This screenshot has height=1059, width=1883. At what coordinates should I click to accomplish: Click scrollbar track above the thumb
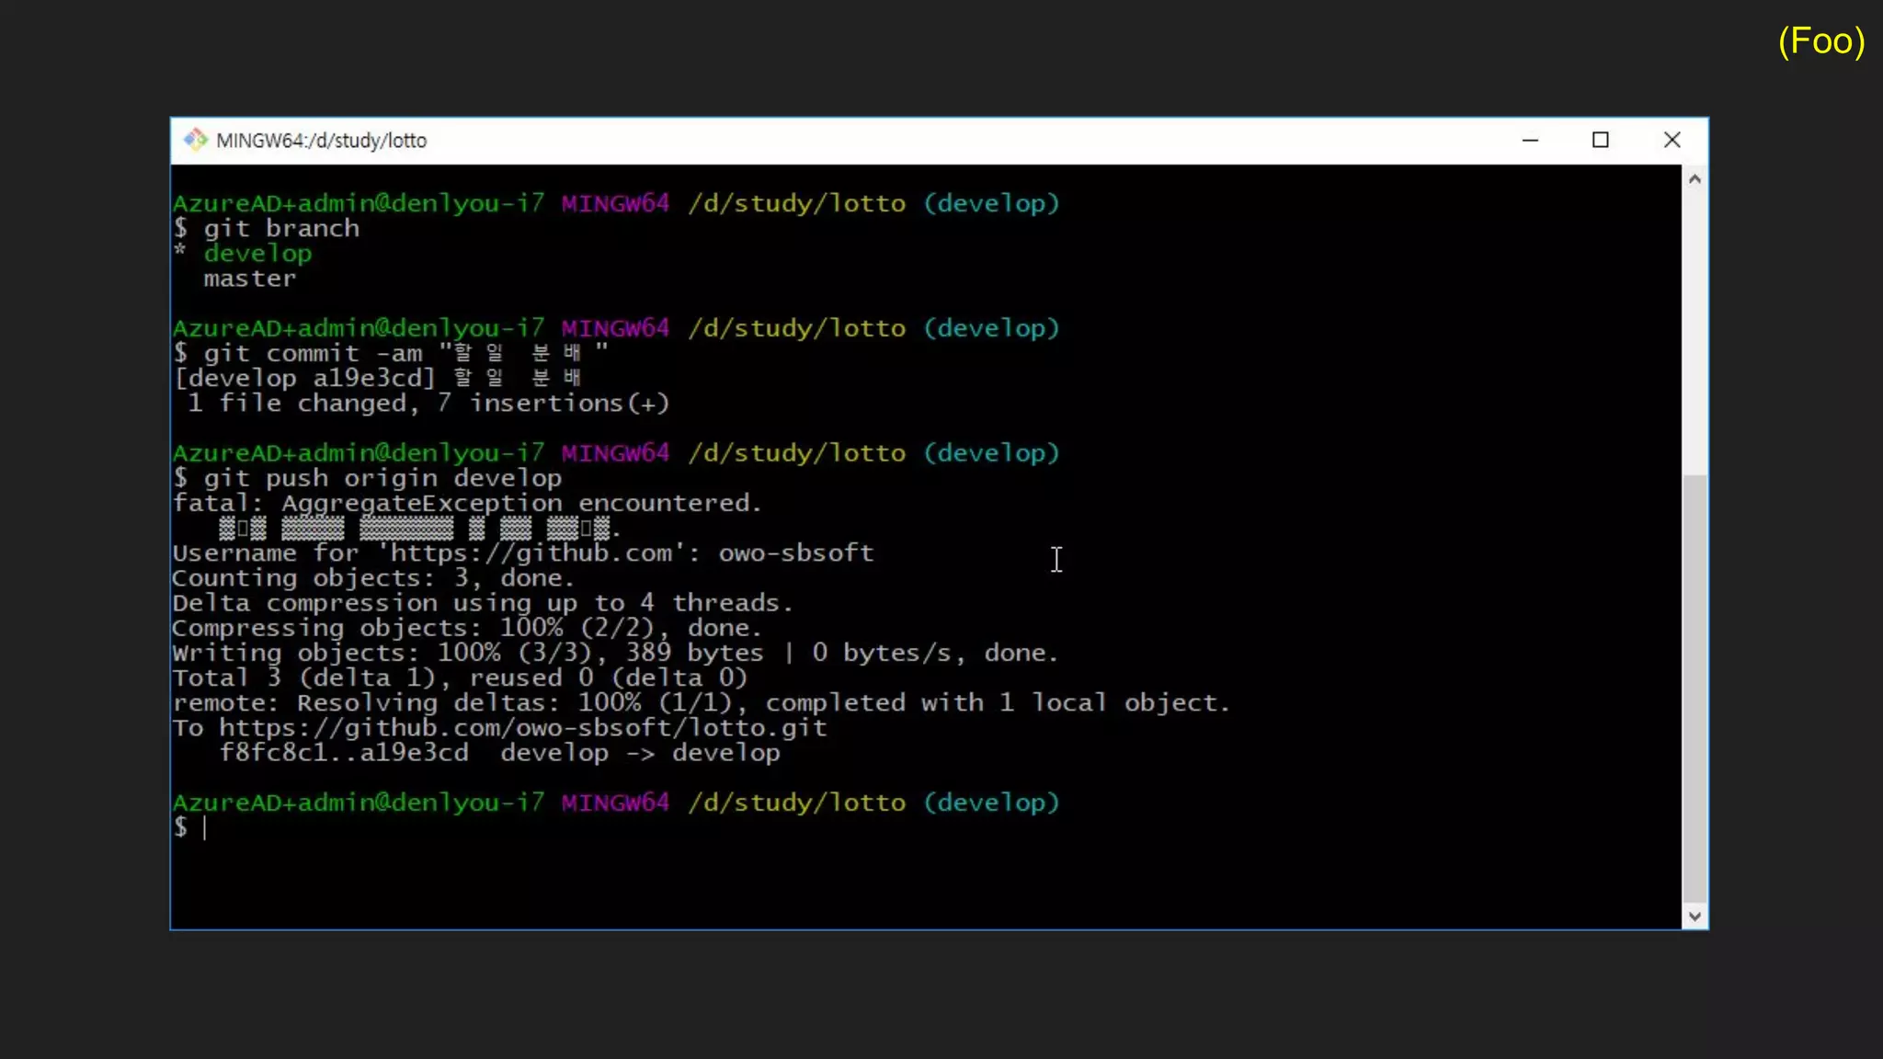pyautogui.click(x=1695, y=331)
